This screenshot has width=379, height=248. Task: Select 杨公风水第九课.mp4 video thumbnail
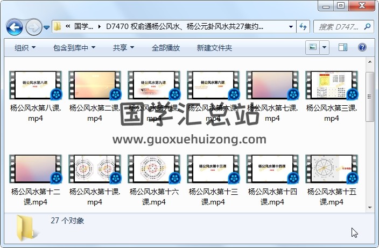(x=154, y=85)
